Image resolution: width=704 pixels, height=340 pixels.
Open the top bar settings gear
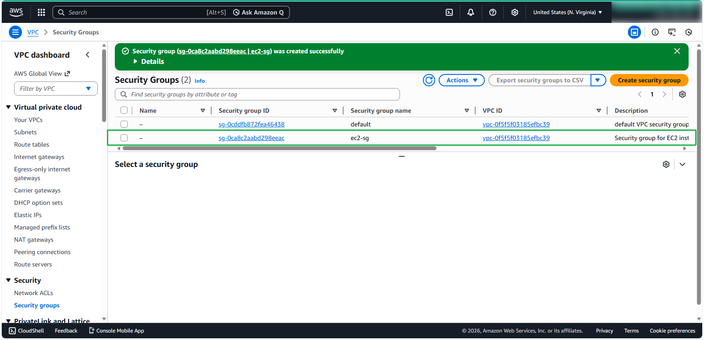[x=515, y=12]
